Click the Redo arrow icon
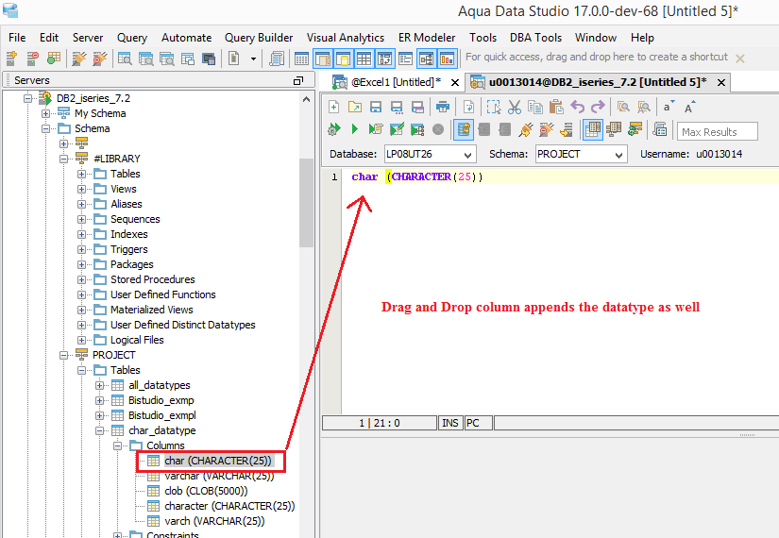779x538 pixels. point(598,107)
